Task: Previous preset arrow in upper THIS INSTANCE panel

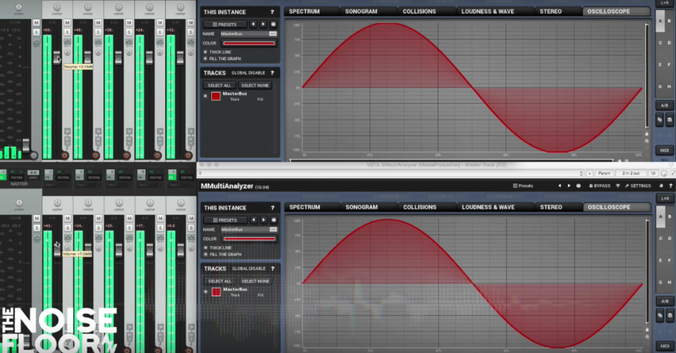Action: [253, 24]
